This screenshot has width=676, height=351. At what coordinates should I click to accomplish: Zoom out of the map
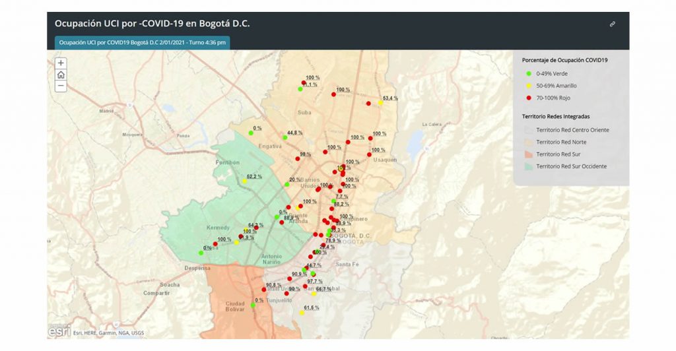point(61,86)
